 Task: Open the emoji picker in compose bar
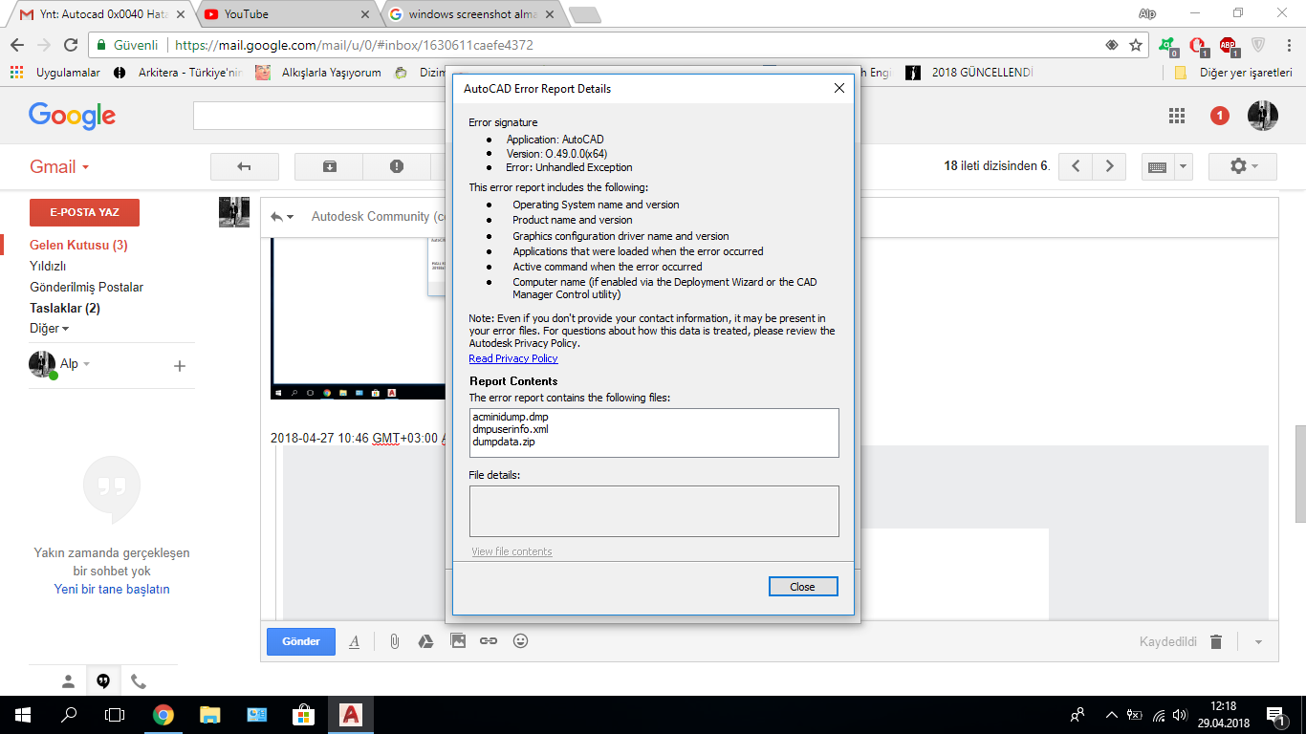521,641
